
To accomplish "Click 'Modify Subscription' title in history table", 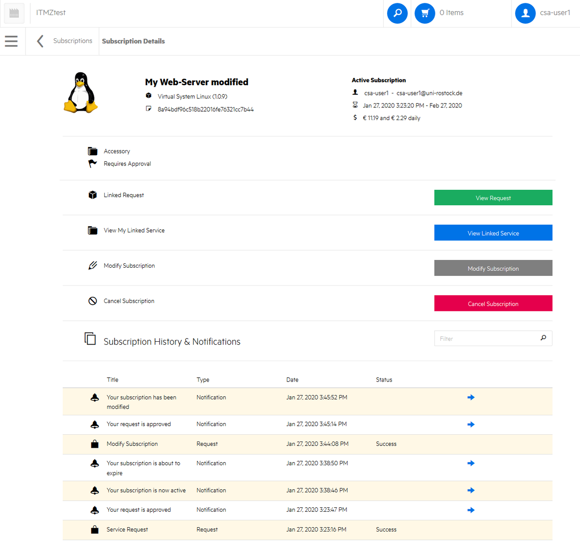I will pos(132,444).
